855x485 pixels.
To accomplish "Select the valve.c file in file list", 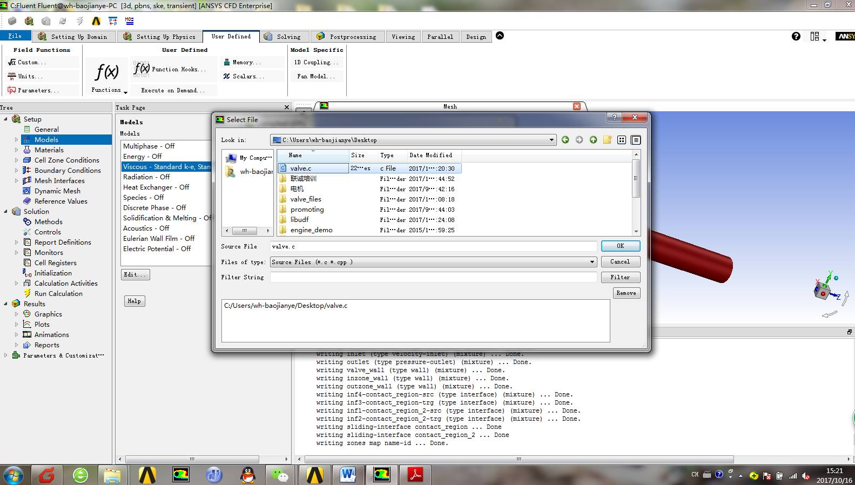I will tap(300, 169).
